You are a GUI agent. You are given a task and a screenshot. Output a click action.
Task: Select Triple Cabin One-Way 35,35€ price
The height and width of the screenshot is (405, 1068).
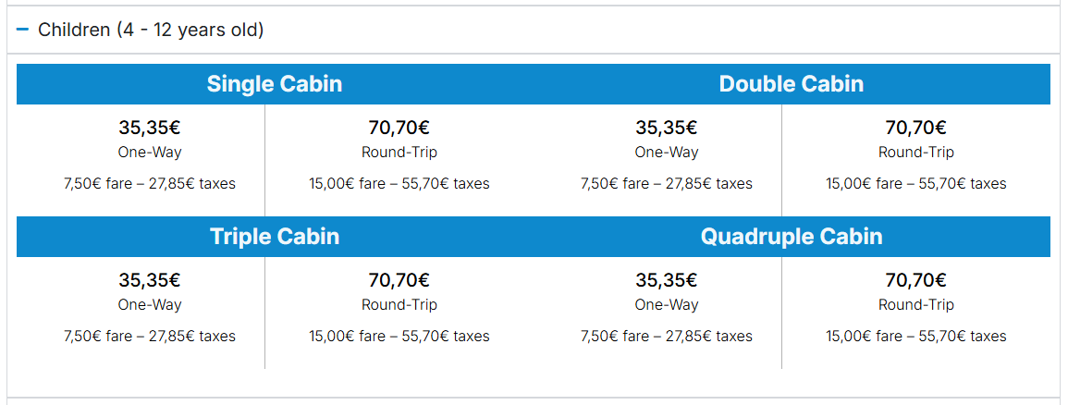(149, 280)
